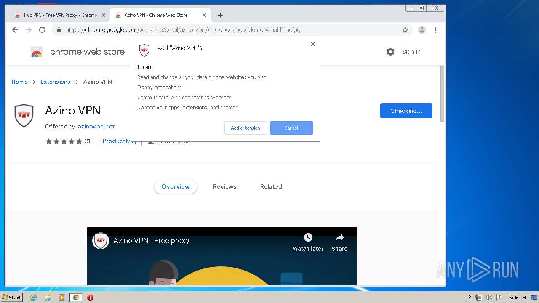Close the Hub VPN tab
Screen dimensions: 539x303
(x=103, y=15)
